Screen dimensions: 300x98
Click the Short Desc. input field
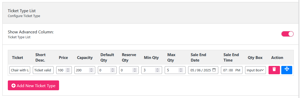pos(43,70)
